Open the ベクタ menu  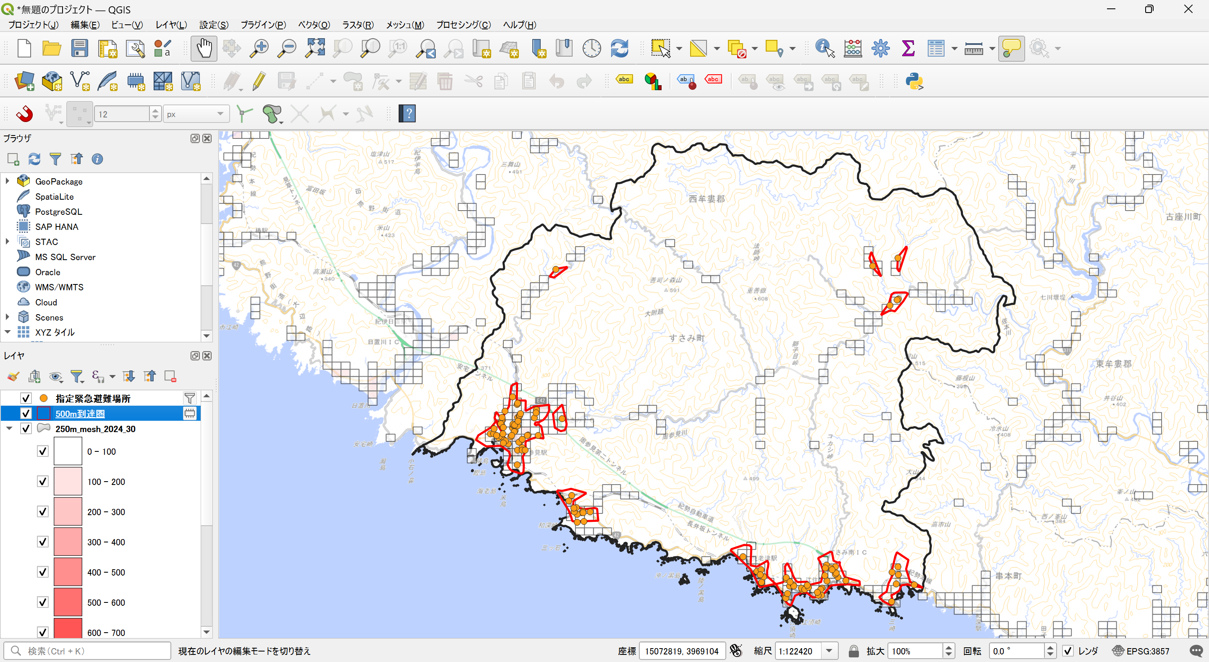314,25
